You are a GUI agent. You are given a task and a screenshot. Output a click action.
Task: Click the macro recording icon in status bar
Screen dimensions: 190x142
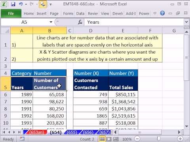click(x=22, y=138)
